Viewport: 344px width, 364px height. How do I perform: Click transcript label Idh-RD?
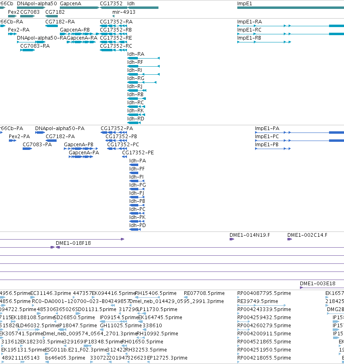coord(136,119)
